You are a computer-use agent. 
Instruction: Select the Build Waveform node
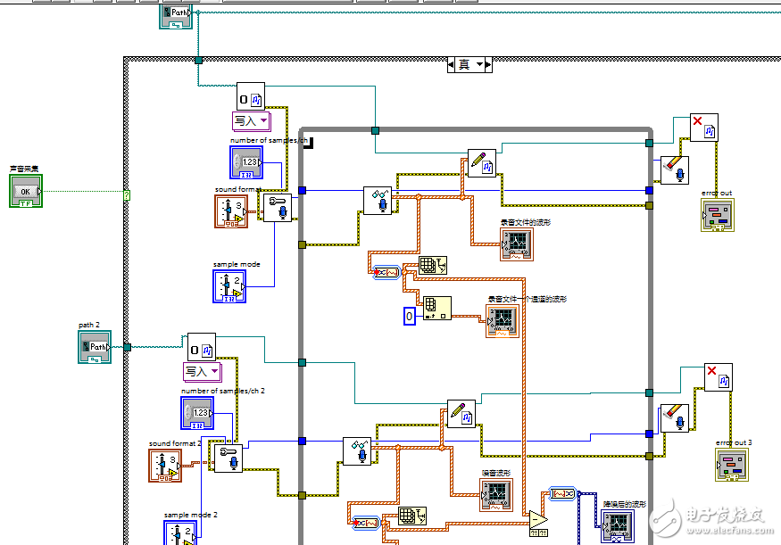click(x=563, y=494)
